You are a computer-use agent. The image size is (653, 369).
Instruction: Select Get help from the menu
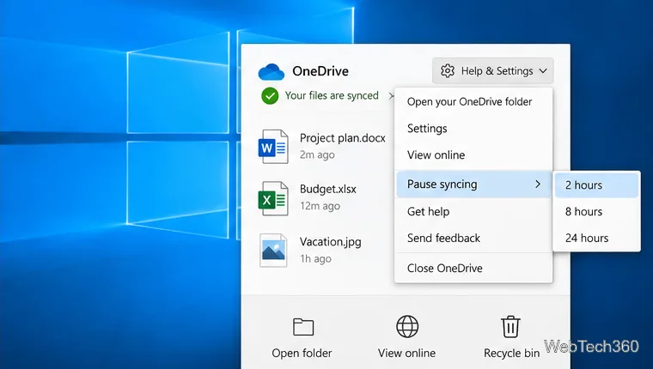click(x=473, y=211)
